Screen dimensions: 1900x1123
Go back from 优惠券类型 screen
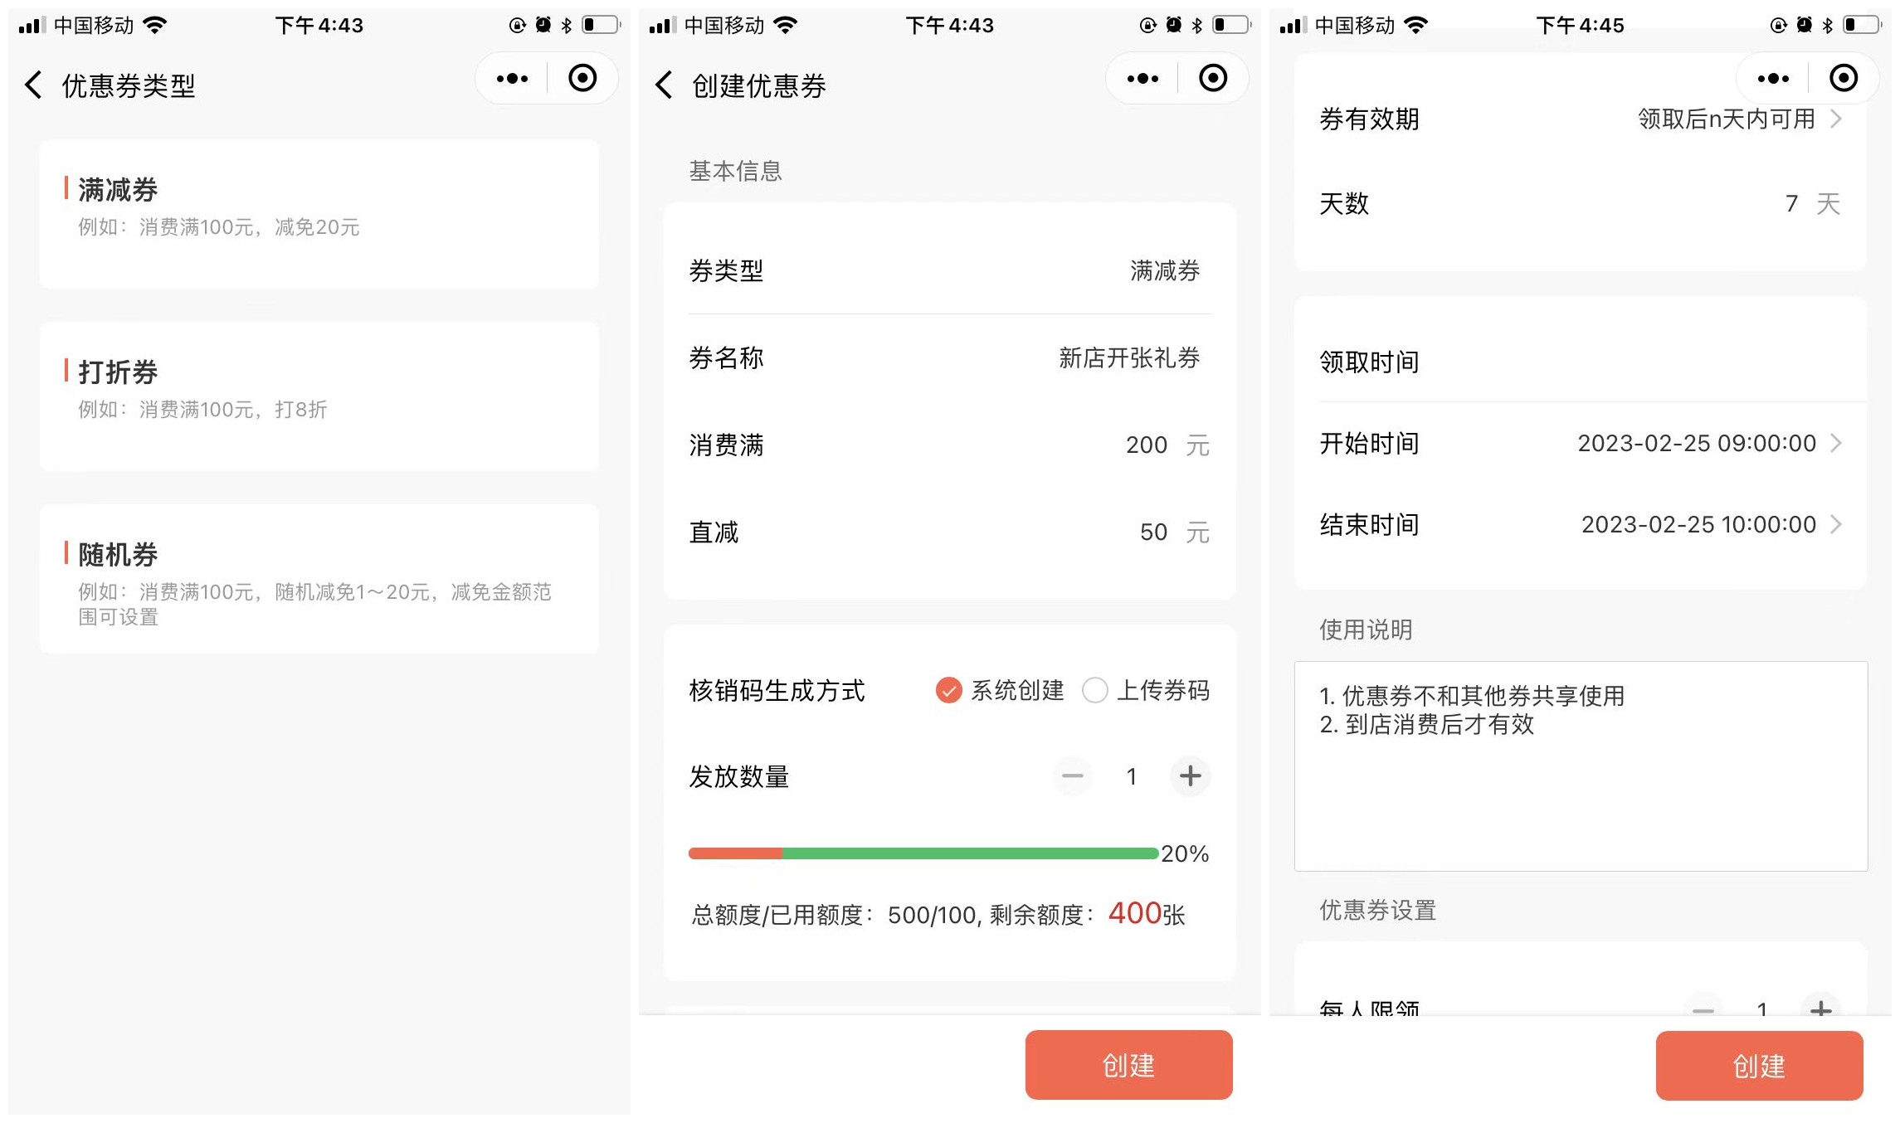tap(34, 85)
